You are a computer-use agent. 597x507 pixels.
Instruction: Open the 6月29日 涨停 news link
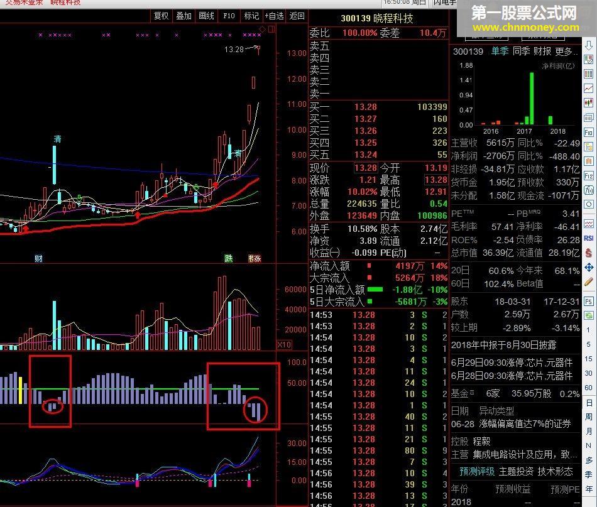tap(512, 363)
